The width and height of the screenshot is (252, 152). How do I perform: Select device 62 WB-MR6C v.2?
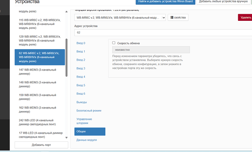pyautogui.click(x=40, y=57)
